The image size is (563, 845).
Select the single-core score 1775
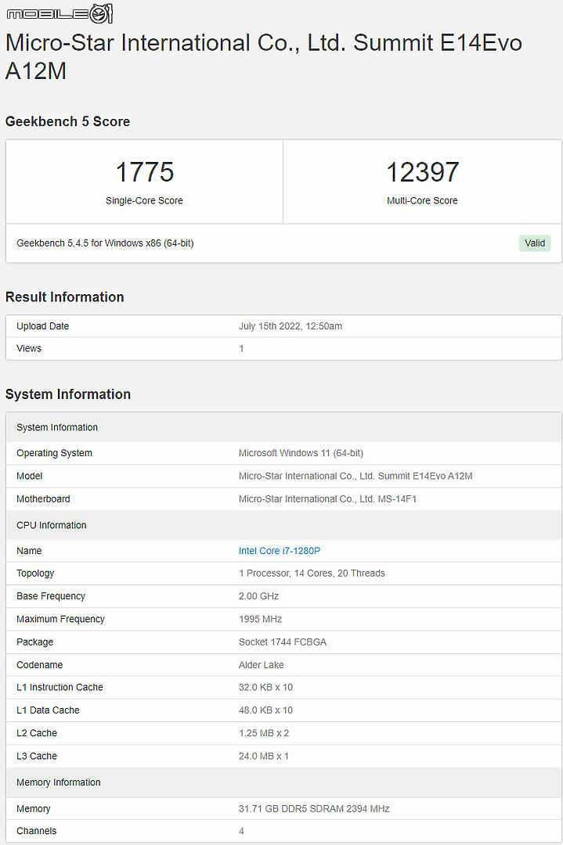[x=145, y=172]
